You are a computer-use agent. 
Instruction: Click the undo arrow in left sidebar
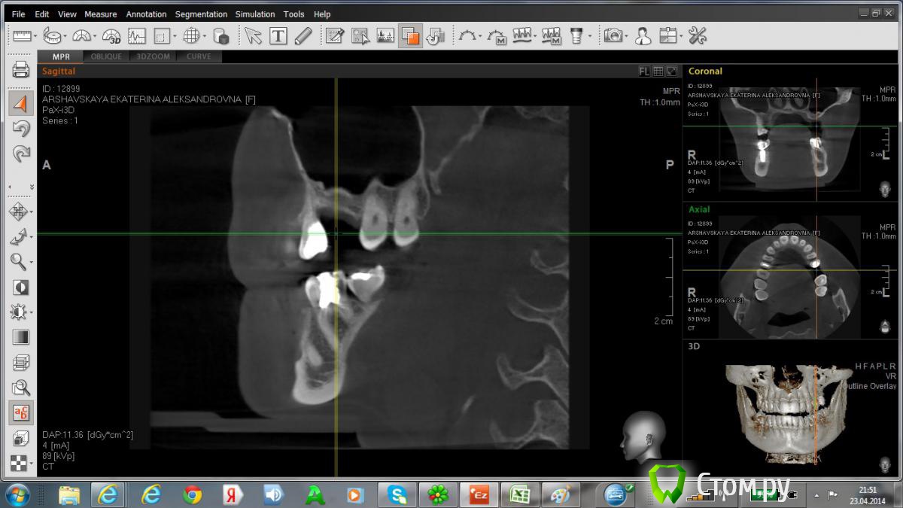(x=20, y=129)
